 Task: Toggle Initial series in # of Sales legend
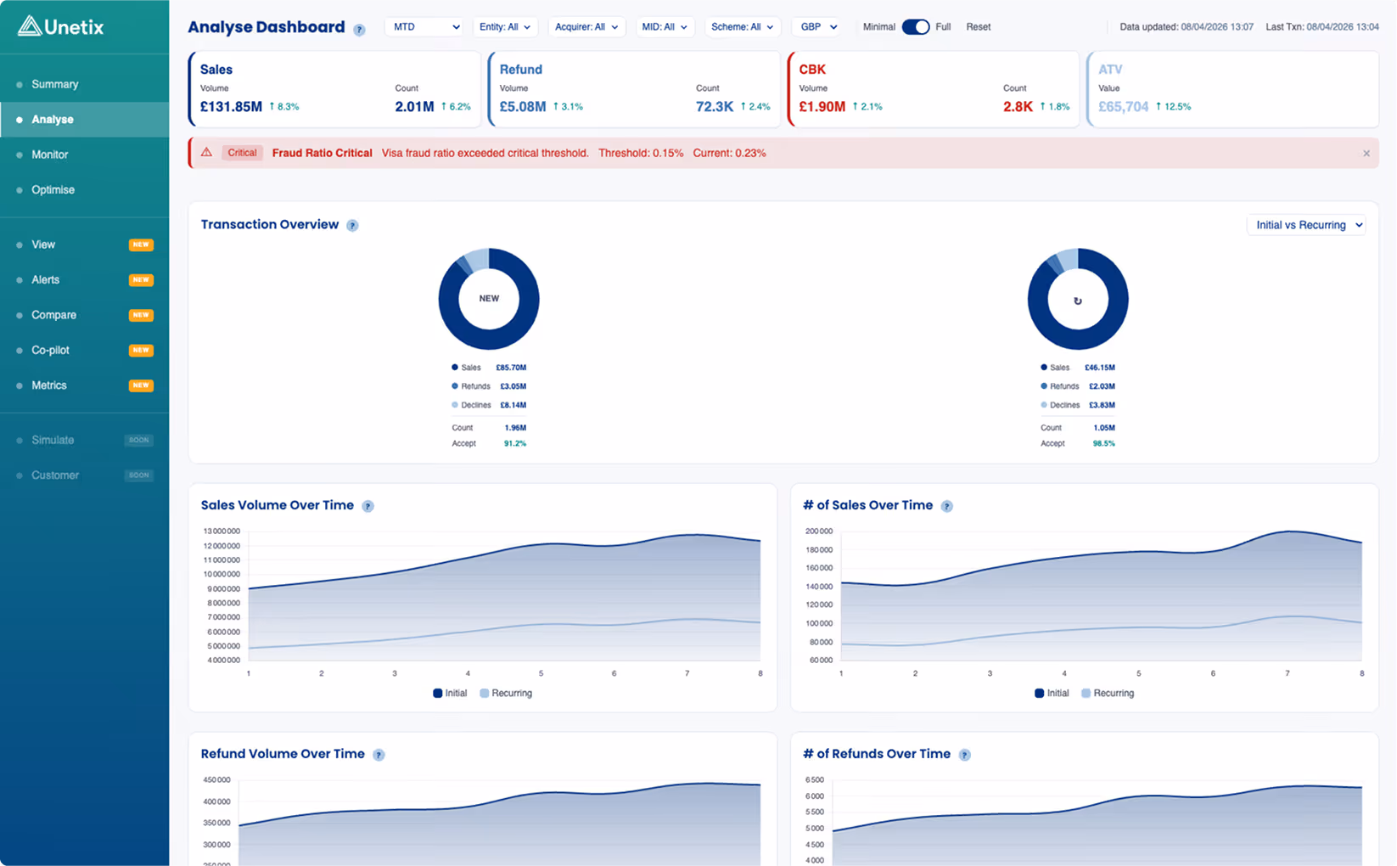click(1052, 694)
